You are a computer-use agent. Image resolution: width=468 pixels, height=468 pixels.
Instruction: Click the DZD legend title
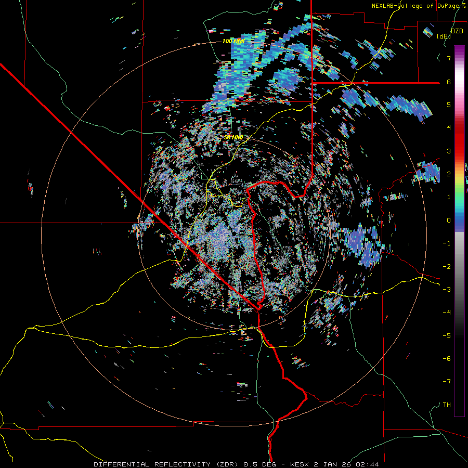(457, 31)
